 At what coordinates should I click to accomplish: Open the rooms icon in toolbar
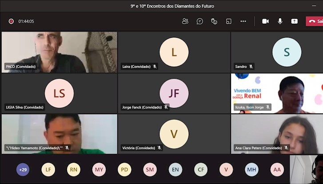(229, 21)
